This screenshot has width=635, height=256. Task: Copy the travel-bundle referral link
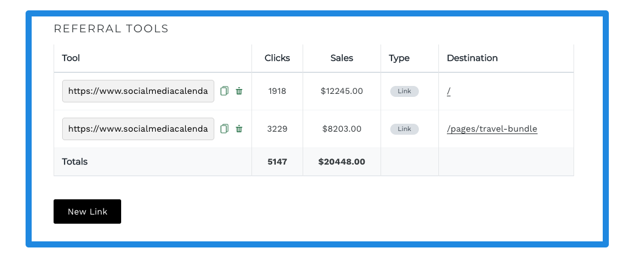click(225, 129)
